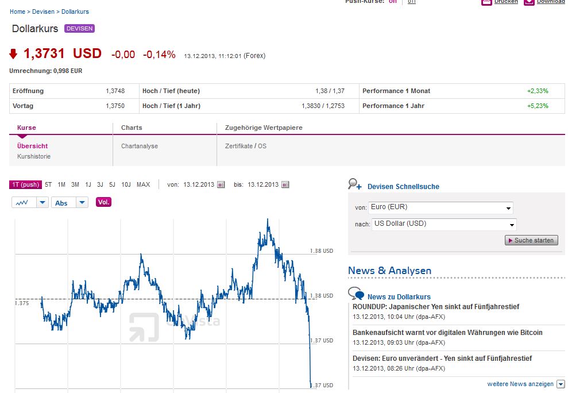Switch Push-Kurse to on
Image resolution: width=568 pixels, height=393 pixels.
(393, 2)
